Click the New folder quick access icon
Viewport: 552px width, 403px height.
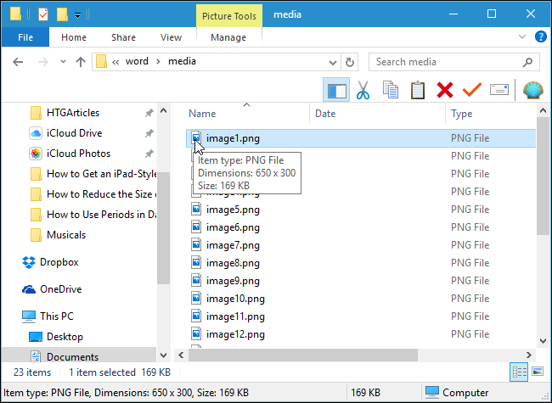click(62, 14)
